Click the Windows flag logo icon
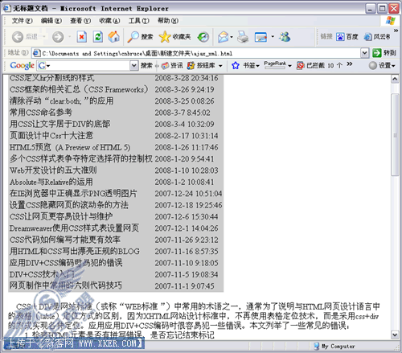This screenshot has height=353, width=402. pos(391,21)
